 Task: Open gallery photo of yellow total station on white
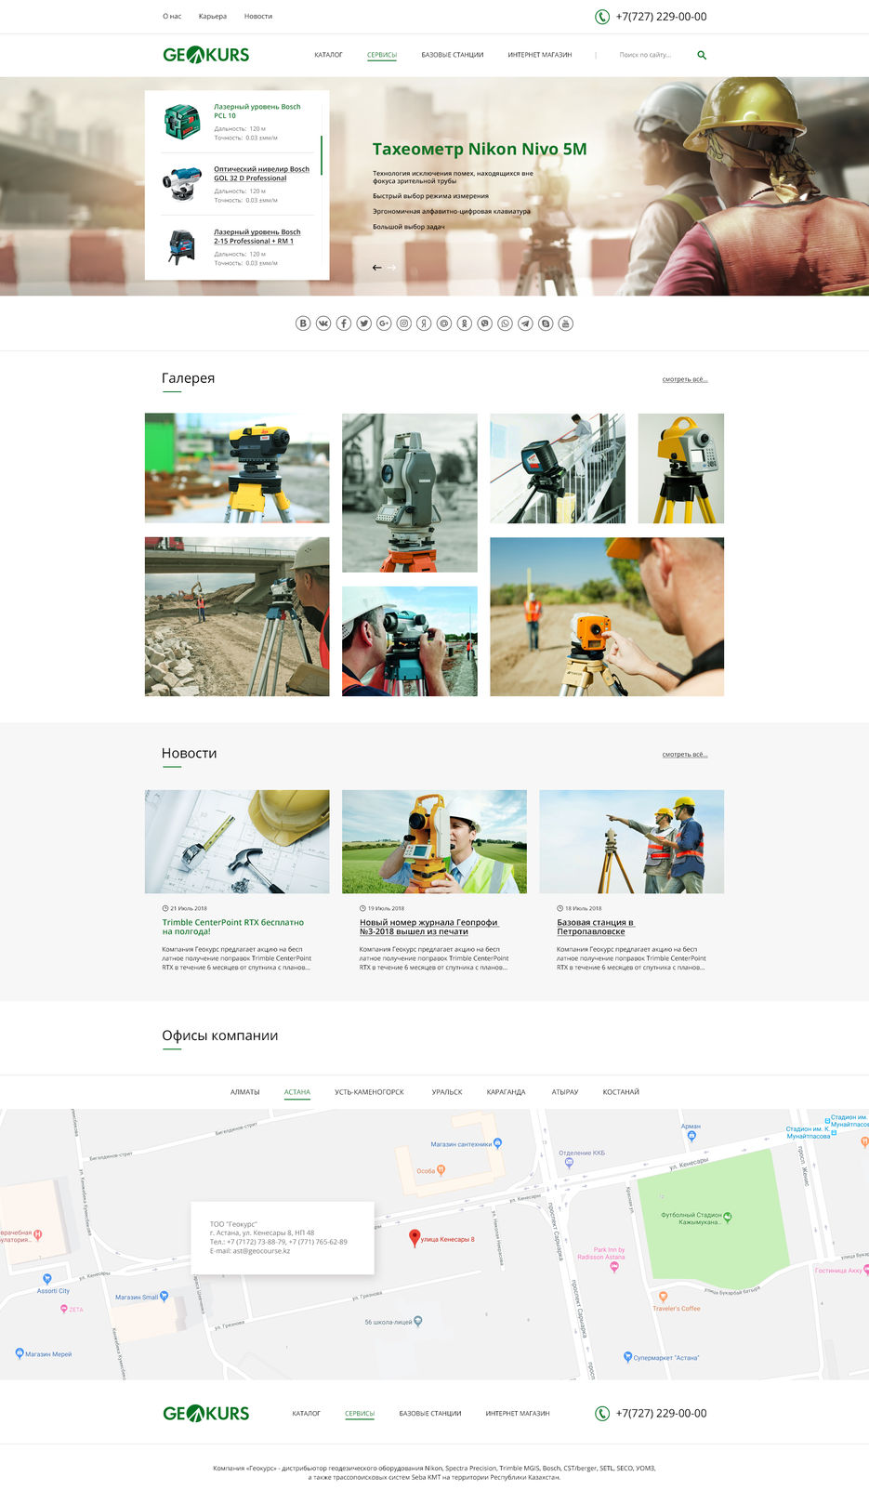(681, 468)
